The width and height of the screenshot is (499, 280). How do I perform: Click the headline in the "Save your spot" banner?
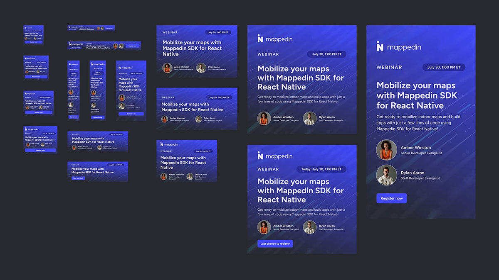[x=92, y=170]
